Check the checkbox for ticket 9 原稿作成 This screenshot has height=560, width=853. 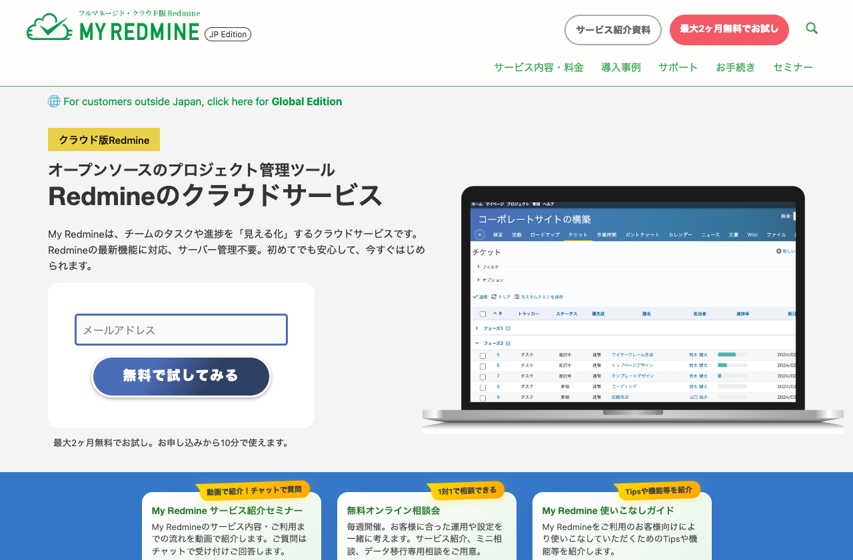click(482, 398)
